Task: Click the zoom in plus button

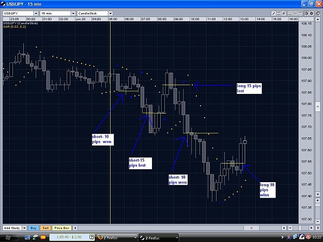Action: click(311, 228)
